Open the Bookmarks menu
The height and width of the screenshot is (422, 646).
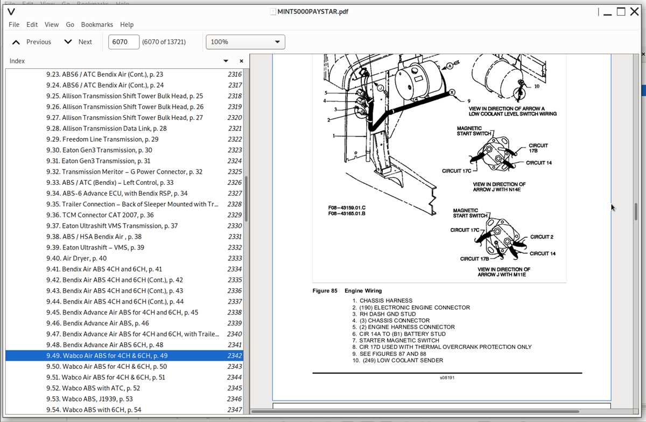click(x=97, y=25)
